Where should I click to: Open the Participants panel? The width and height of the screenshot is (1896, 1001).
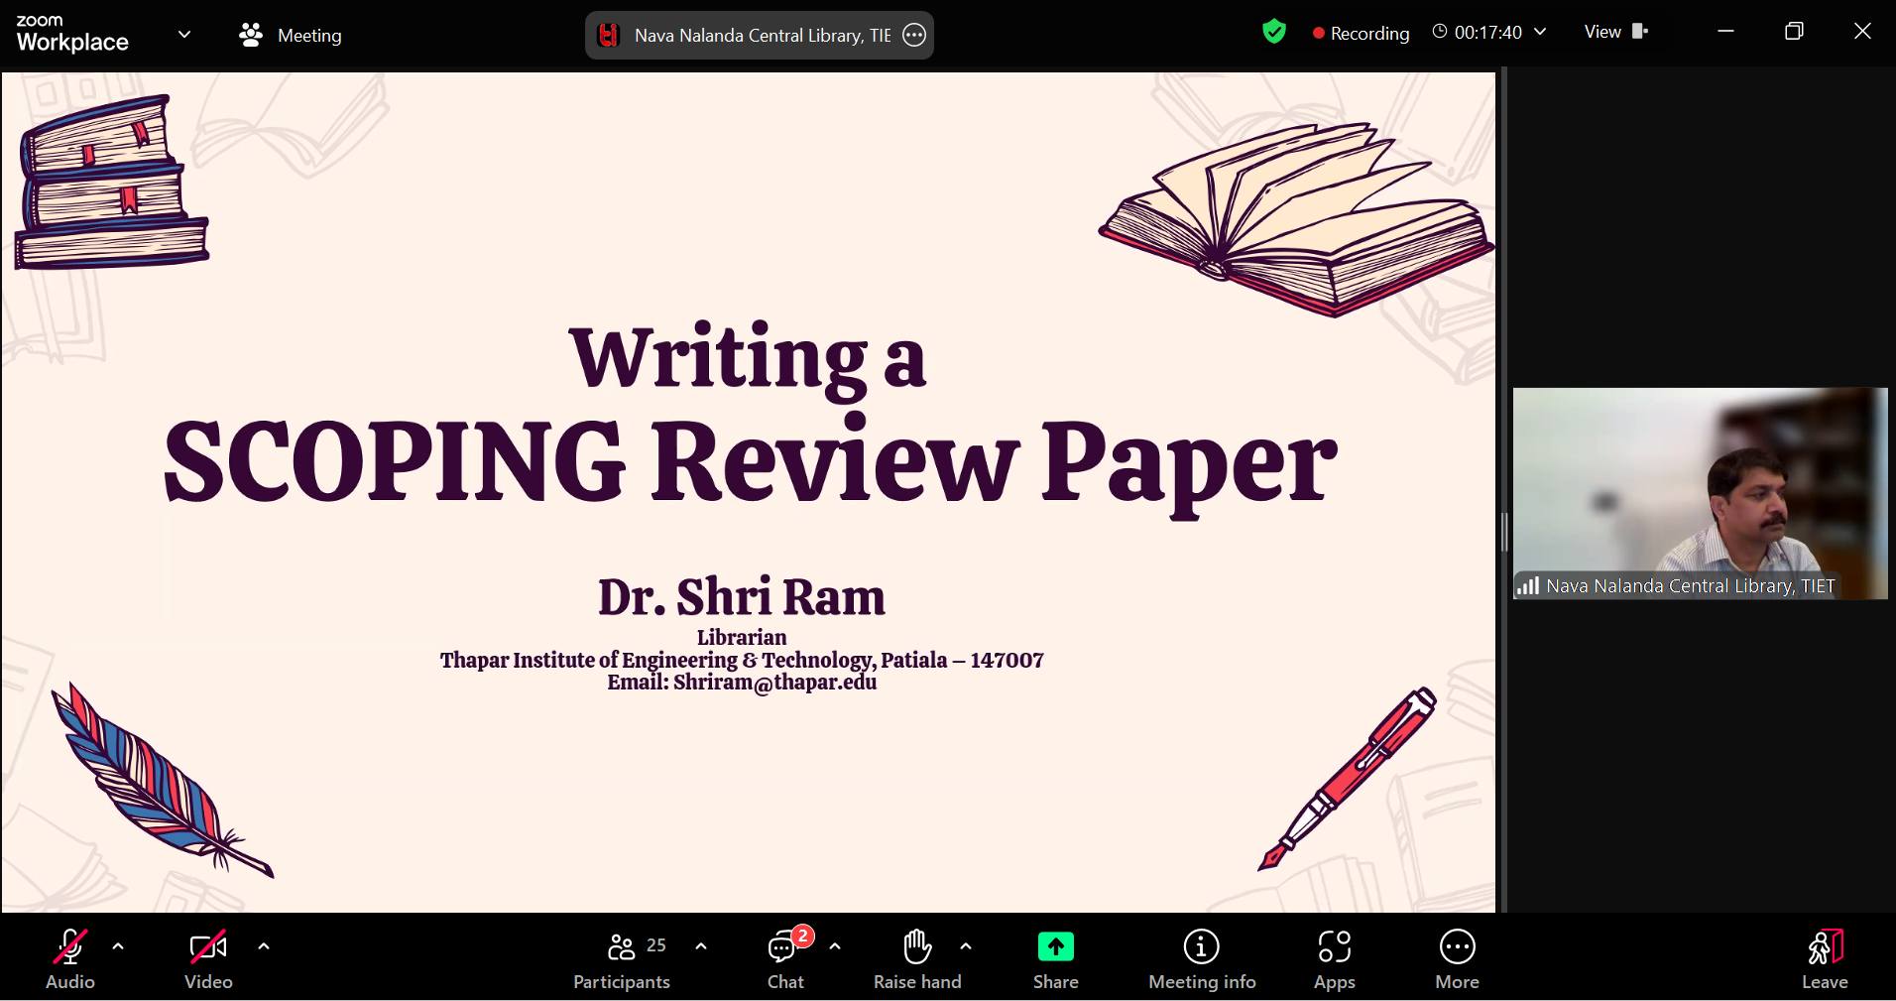point(622,959)
